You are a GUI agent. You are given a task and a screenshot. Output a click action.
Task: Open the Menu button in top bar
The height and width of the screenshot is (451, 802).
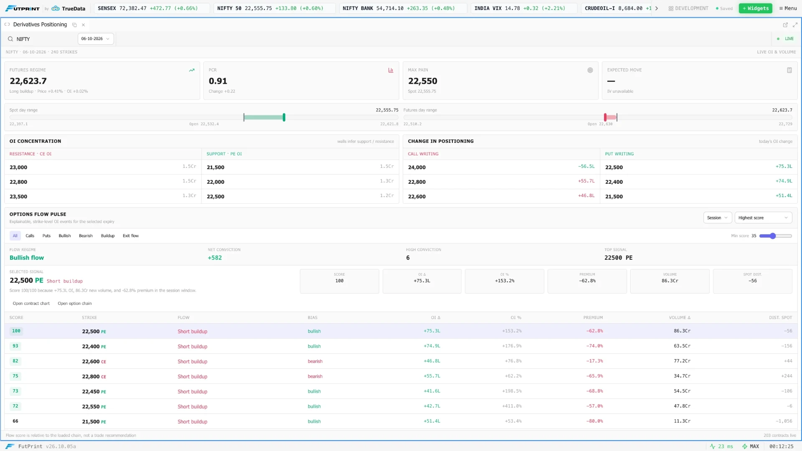tap(788, 8)
